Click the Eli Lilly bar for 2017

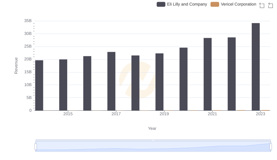point(111,81)
